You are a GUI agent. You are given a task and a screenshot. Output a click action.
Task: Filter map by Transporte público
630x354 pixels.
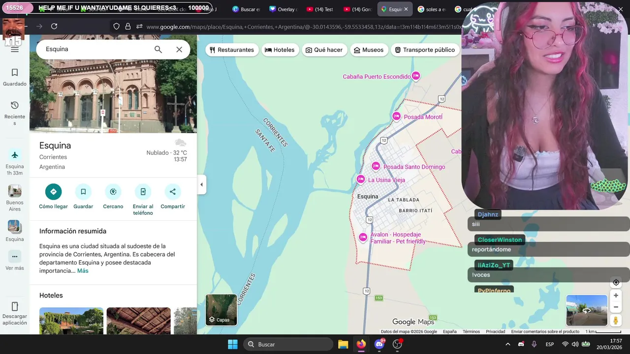(425, 50)
